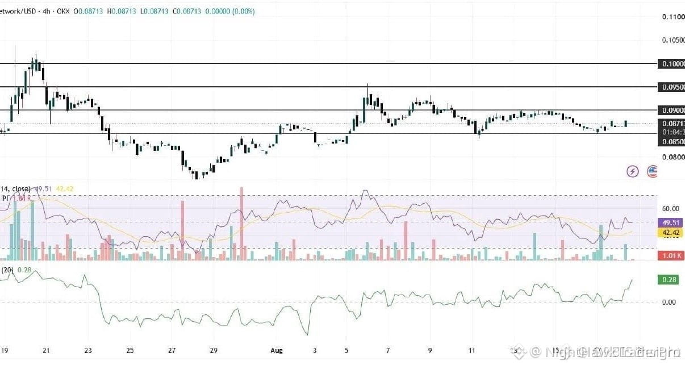Image resolution: width=685 pixels, height=366 pixels.
Task: Select the 0.0950 horizontal line price label
Action: (671, 87)
